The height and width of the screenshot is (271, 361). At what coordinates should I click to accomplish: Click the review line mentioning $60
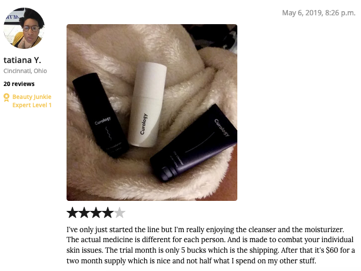[x=211, y=250]
